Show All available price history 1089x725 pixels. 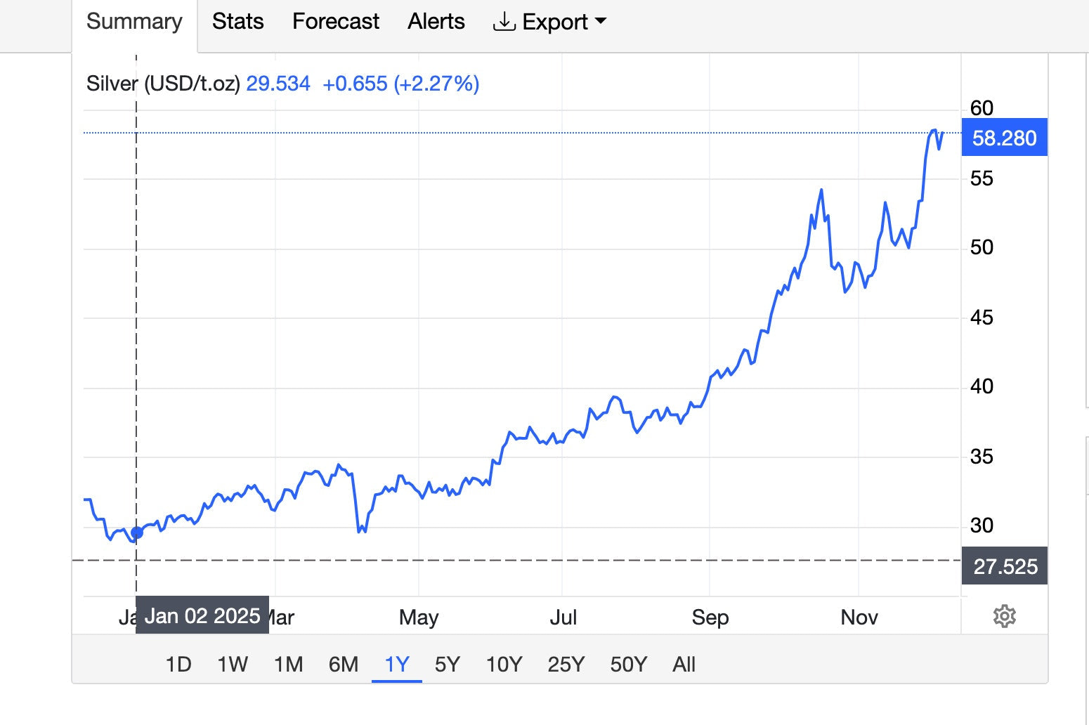[684, 664]
